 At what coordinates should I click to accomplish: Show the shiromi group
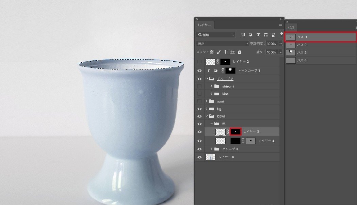pyautogui.click(x=199, y=86)
